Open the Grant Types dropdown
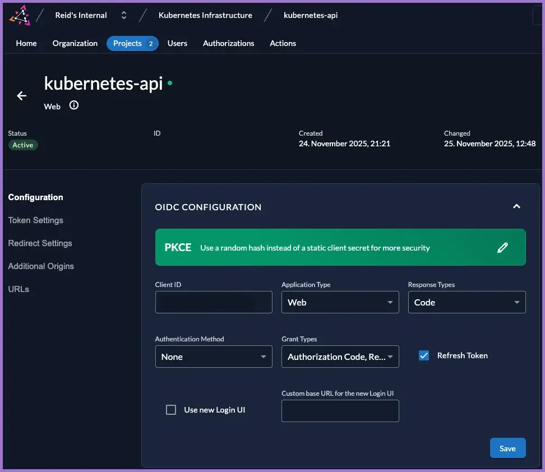Screen dimensions: 545x472 tap(340, 357)
